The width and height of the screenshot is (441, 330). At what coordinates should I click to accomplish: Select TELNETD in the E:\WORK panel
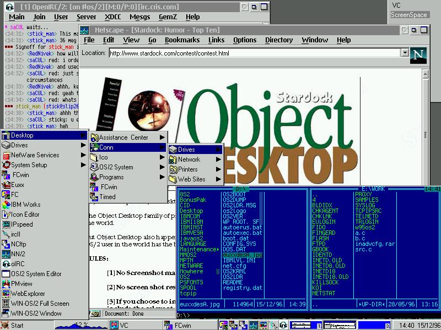click(x=367, y=216)
